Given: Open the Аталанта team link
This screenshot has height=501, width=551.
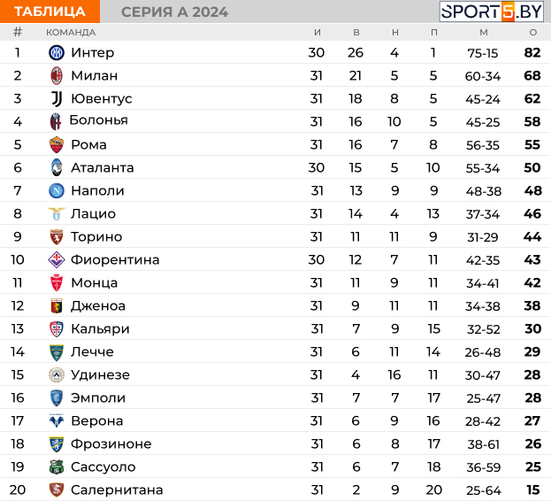Looking at the screenshot, I should point(103,167).
